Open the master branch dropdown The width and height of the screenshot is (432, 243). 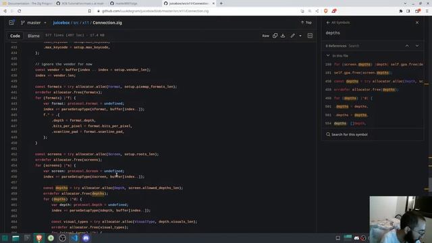pyautogui.click(x=34, y=22)
